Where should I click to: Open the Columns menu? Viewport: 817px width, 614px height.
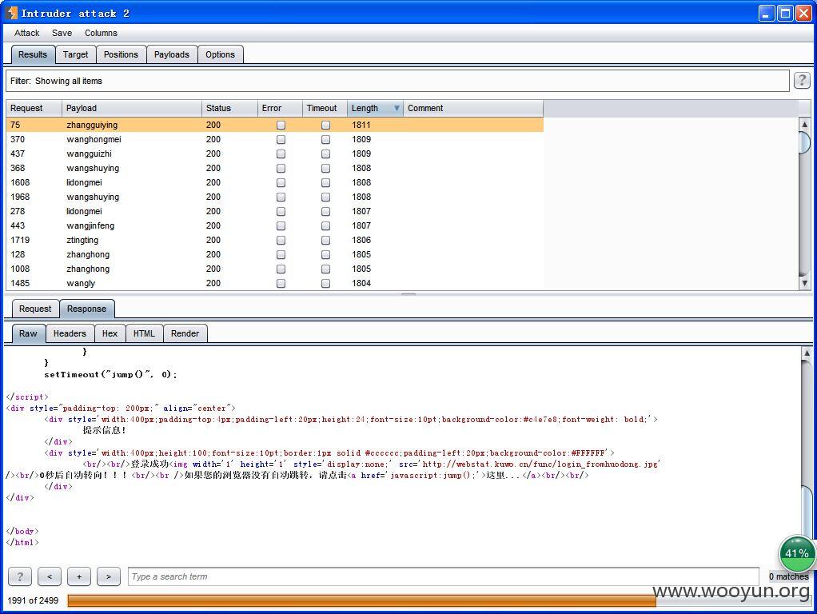point(101,33)
